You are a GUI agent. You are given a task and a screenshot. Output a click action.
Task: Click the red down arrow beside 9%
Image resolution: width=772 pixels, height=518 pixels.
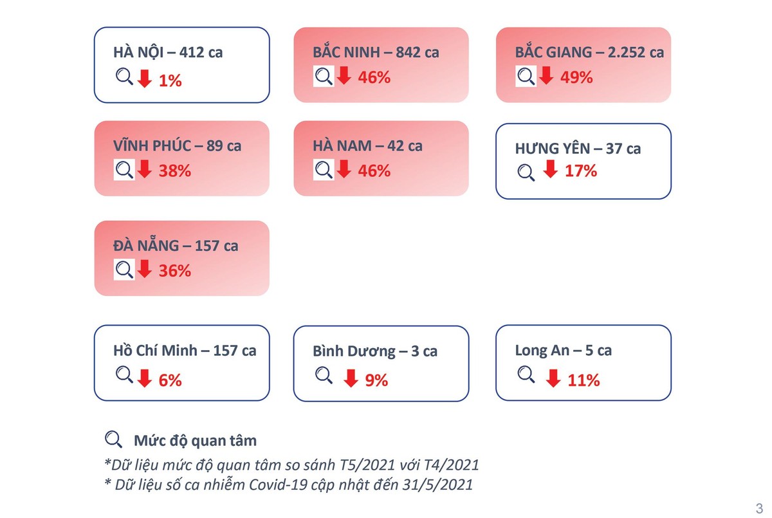(x=351, y=379)
